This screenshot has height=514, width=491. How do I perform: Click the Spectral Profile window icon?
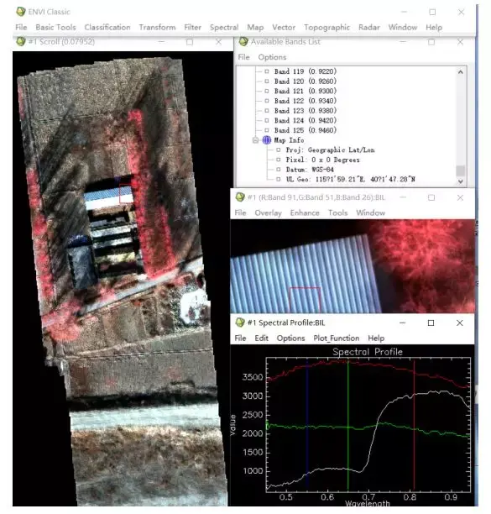point(240,323)
